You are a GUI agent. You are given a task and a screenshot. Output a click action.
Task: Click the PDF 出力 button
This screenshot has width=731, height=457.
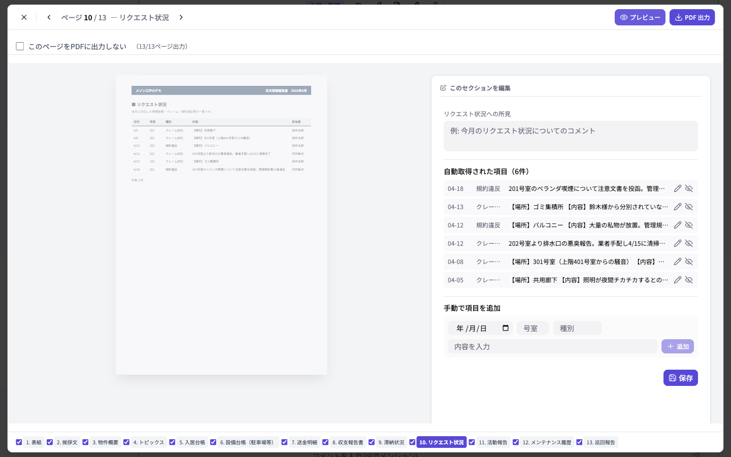[x=692, y=17]
